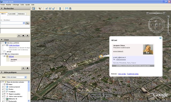Uncheck the Lieux temporaires checkbox
Image resolution: width=171 pixels, height=102 pixels.
3,54
